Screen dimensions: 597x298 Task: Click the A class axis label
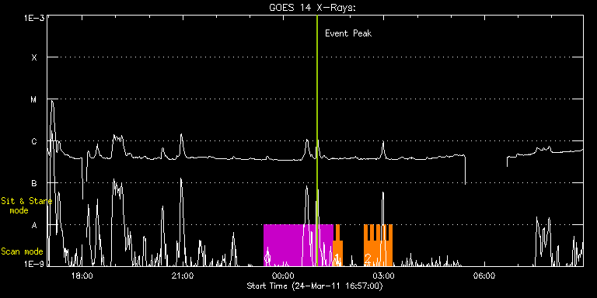click(x=34, y=225)
